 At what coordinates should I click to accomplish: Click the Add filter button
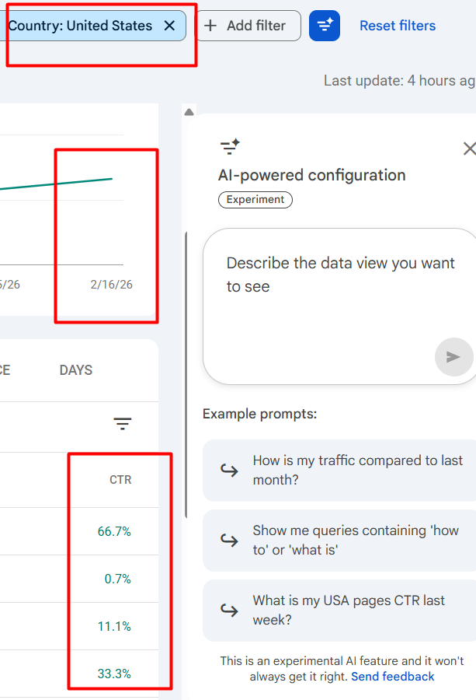click(246, 26)
